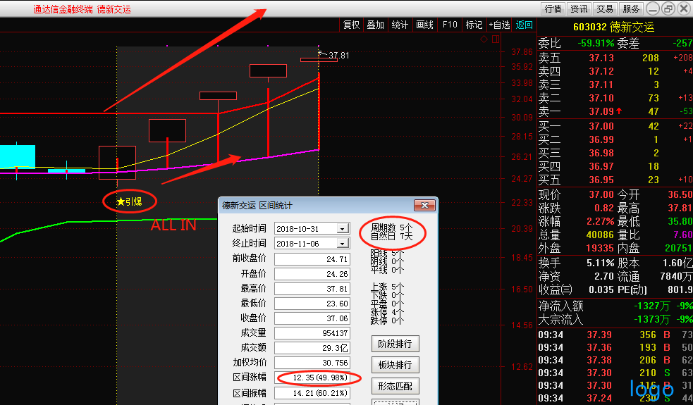Minimize the 通达信金融终端 window
693x405 pixels.
[x=653, y=9]
